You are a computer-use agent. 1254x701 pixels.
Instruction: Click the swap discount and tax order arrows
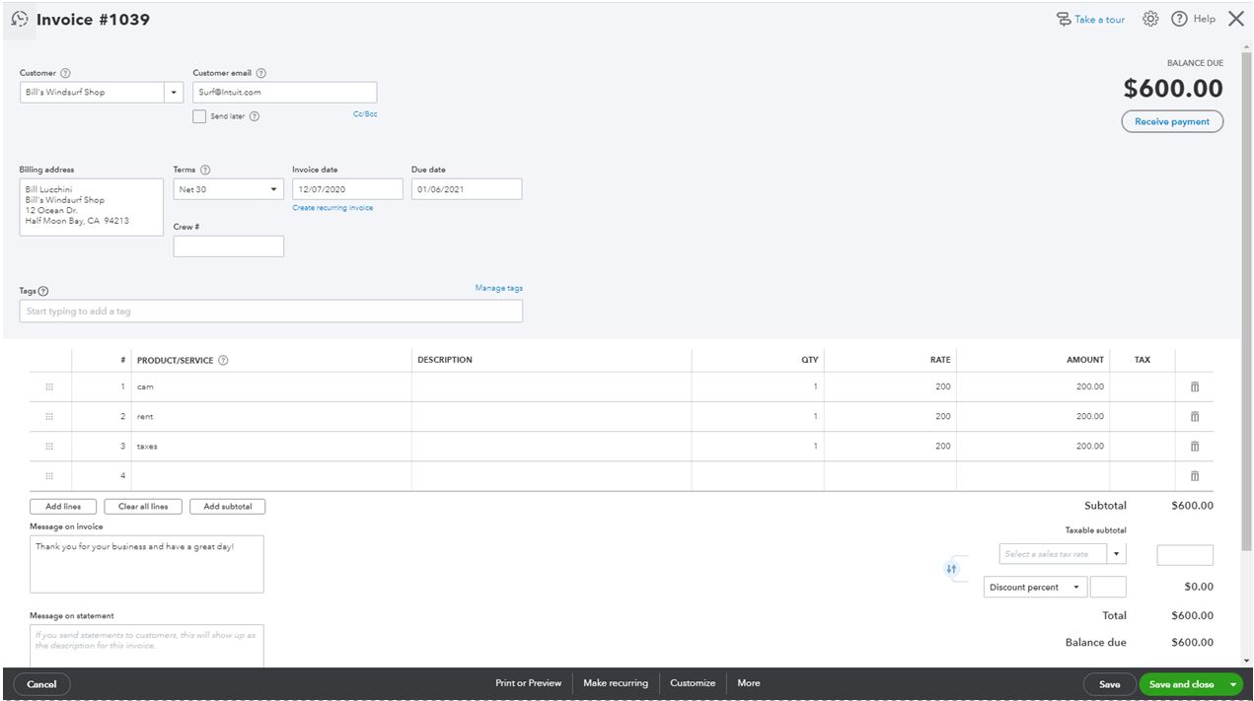pyautogui.click(x=951, y=569)
